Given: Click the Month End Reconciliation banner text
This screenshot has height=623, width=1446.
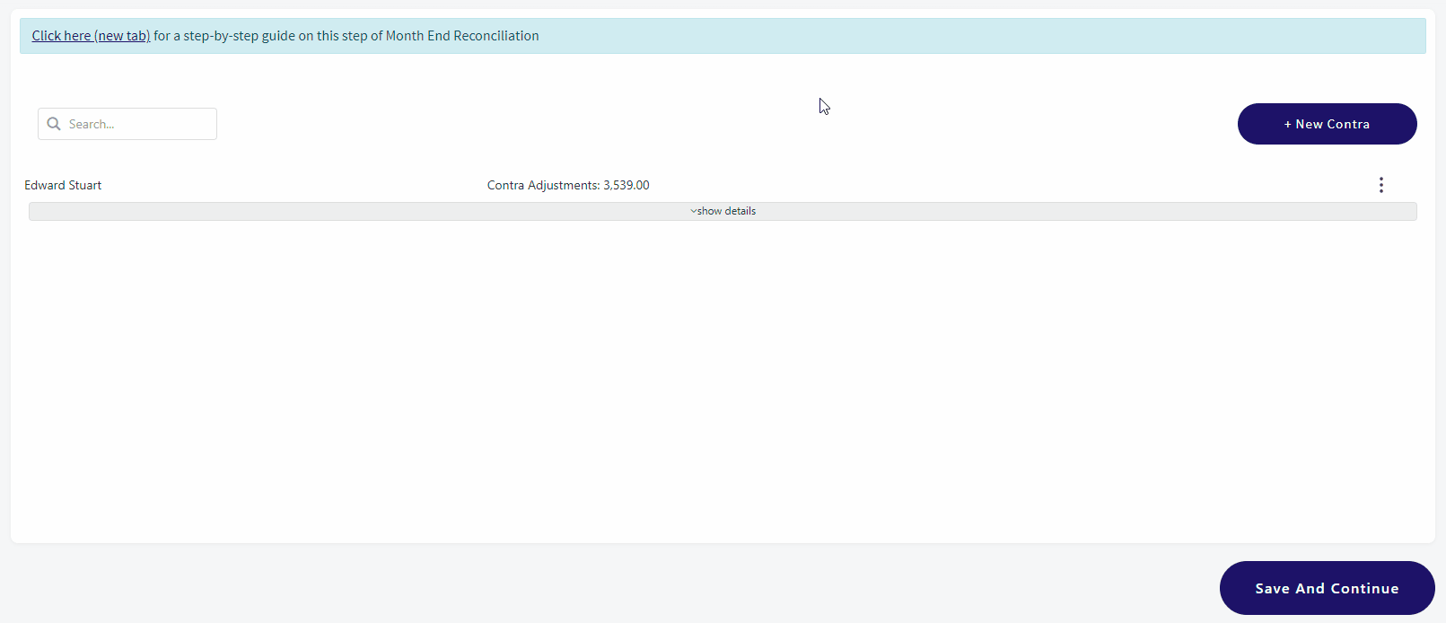Looking at the screenshot, I should (462, 36).
